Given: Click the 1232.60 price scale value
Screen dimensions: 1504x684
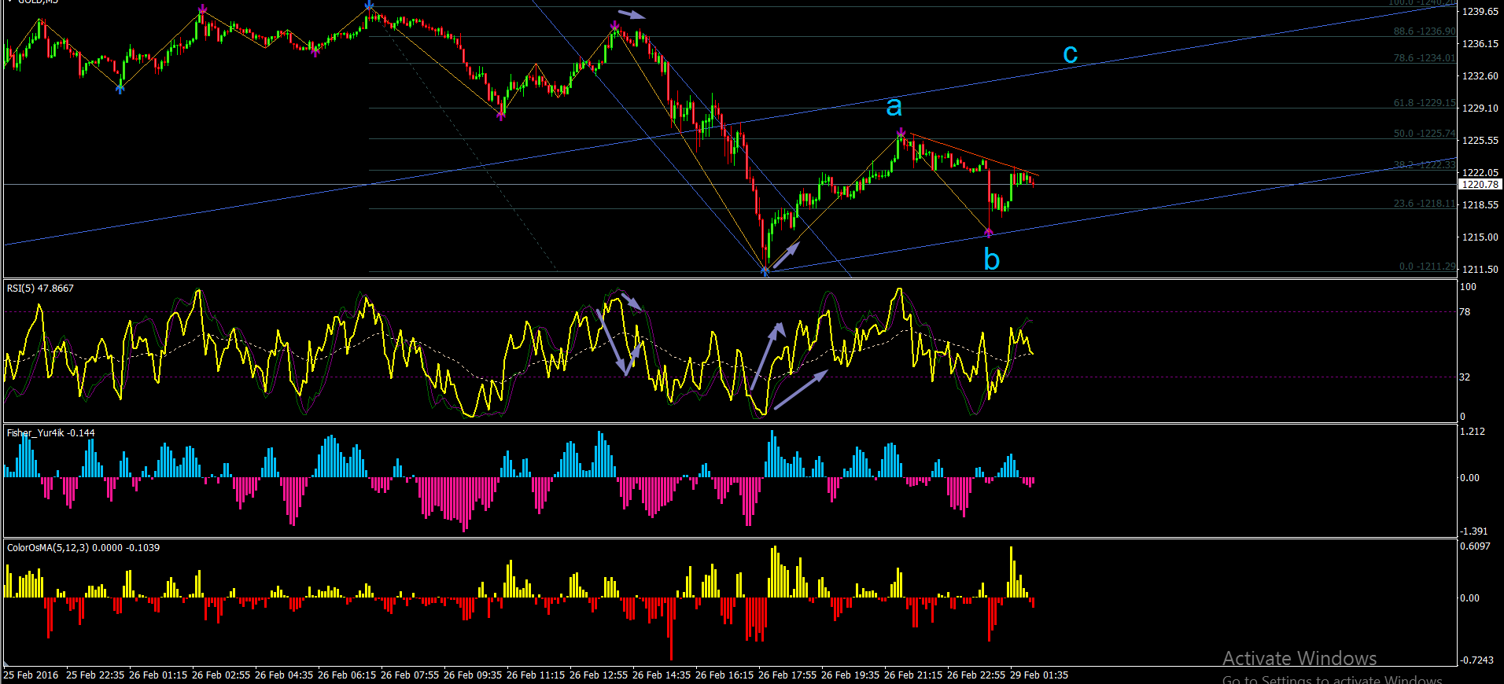Looking at the screenshot, I should [1480, 76].
